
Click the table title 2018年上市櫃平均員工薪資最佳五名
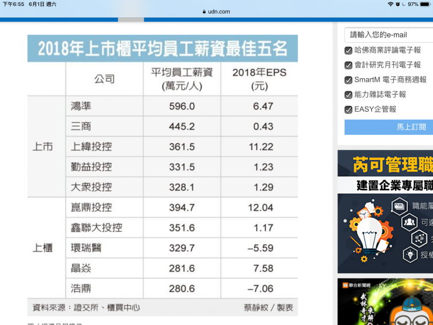(162, 48)
